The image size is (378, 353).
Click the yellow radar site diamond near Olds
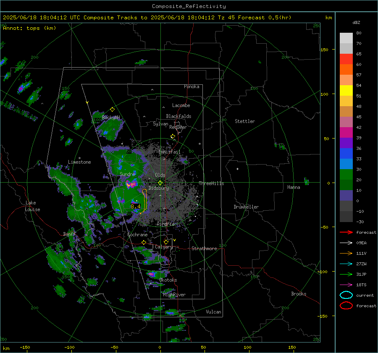tap(160, 183)
